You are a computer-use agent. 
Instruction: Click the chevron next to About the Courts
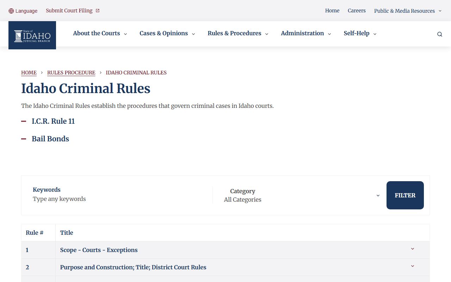pyautogui.click(x=125, y=34)
